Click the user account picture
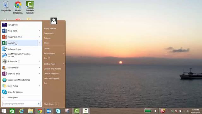This screenshot has width=202, height=114. [x=54, y=21]
